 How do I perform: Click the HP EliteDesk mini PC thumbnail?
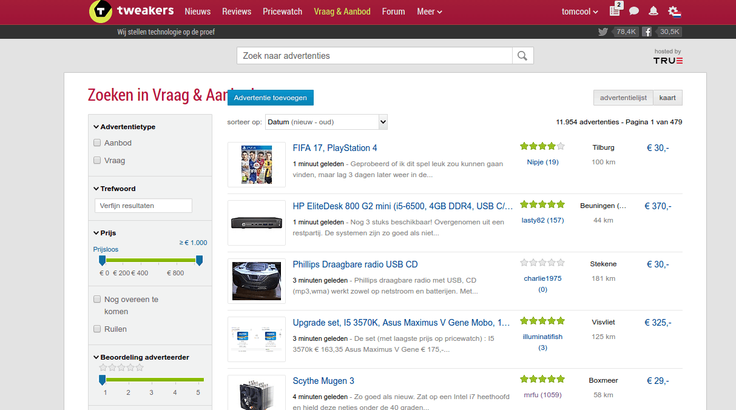[x=257, y=223]
